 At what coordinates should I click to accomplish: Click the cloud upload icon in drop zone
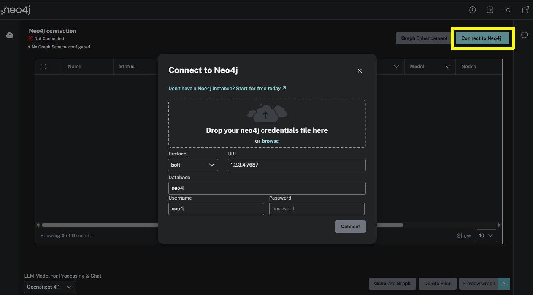(267, 113)
